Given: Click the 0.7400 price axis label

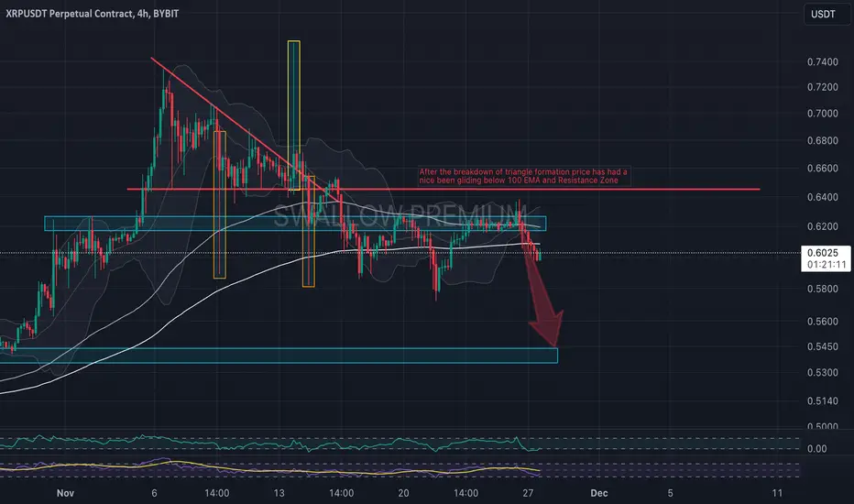Looking at the screenshot, I should (823, 62).
